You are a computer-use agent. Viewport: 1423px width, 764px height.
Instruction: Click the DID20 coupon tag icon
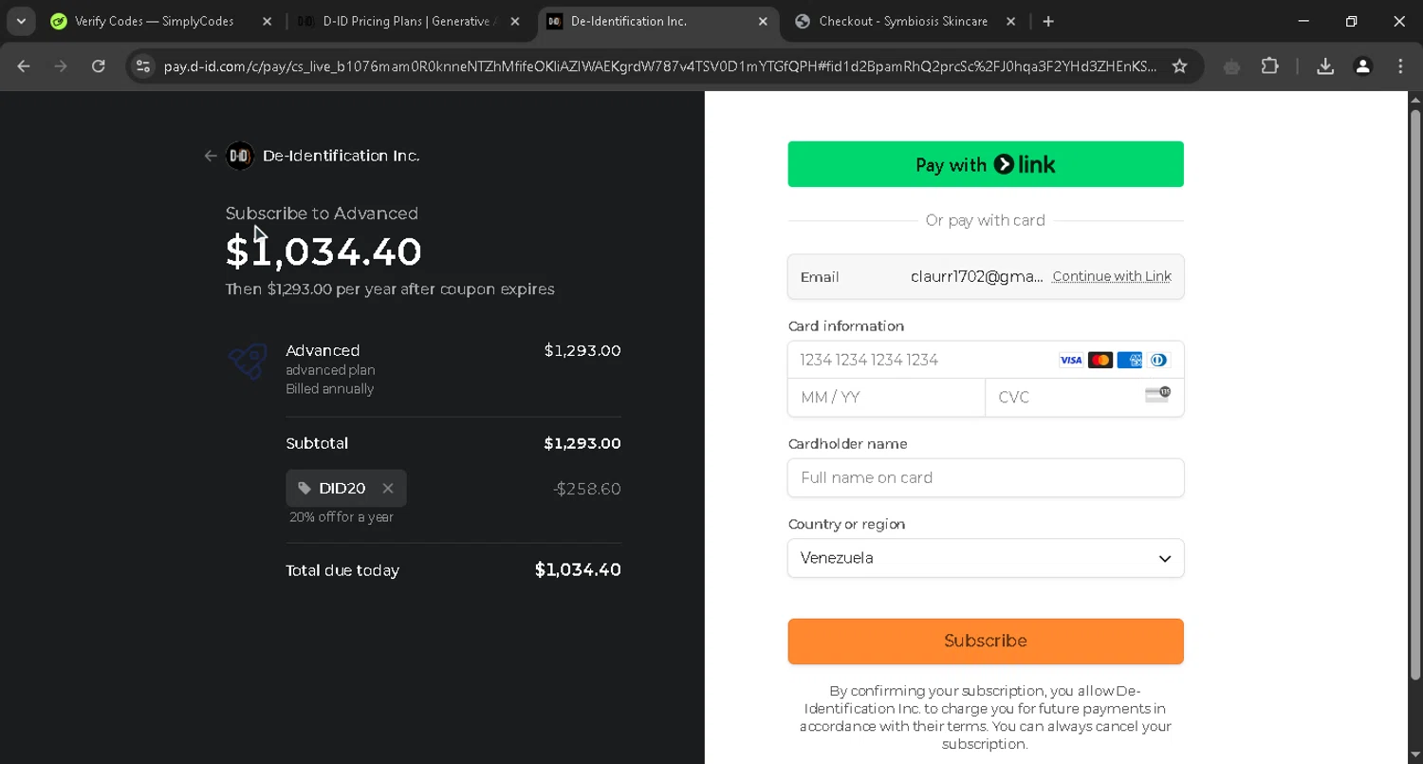click(x=305, y=488)
